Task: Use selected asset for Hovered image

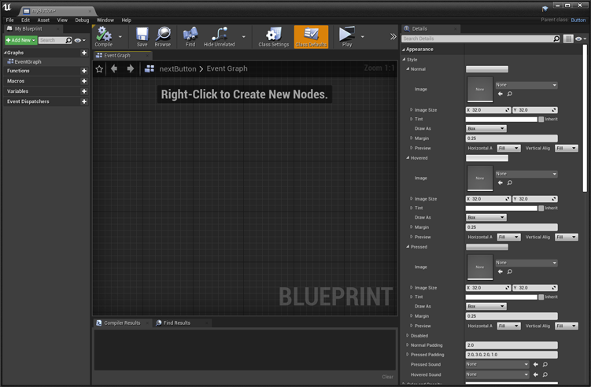Action: [501, 182]
